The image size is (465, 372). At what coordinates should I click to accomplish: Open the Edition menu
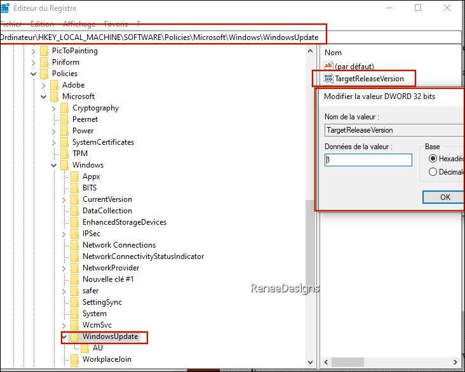click(x=43, y=23)
